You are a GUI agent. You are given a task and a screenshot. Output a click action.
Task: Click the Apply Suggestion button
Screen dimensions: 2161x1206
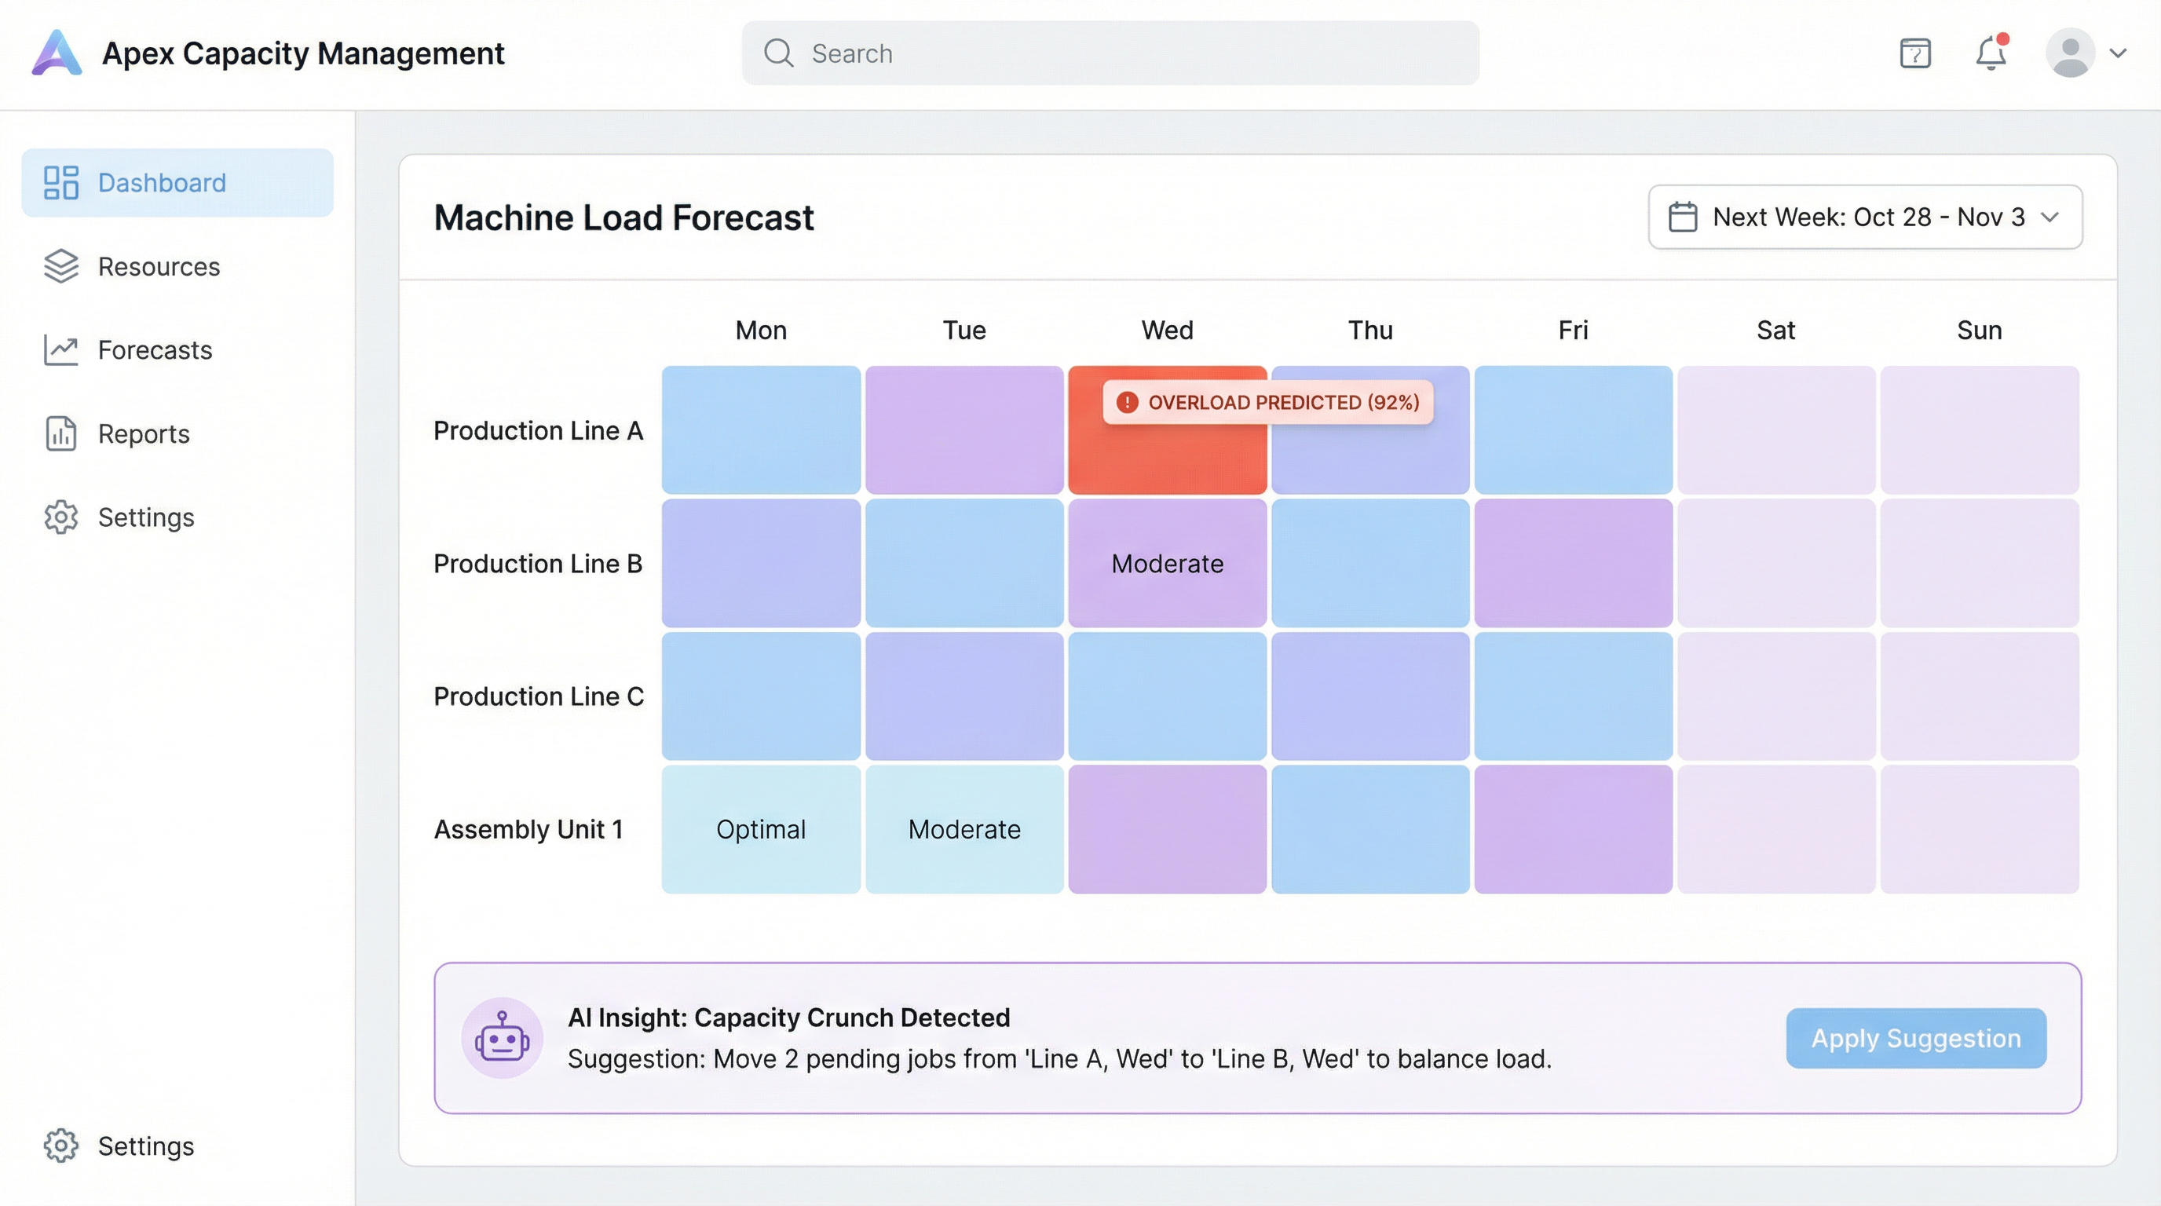pos(1915,1038)
